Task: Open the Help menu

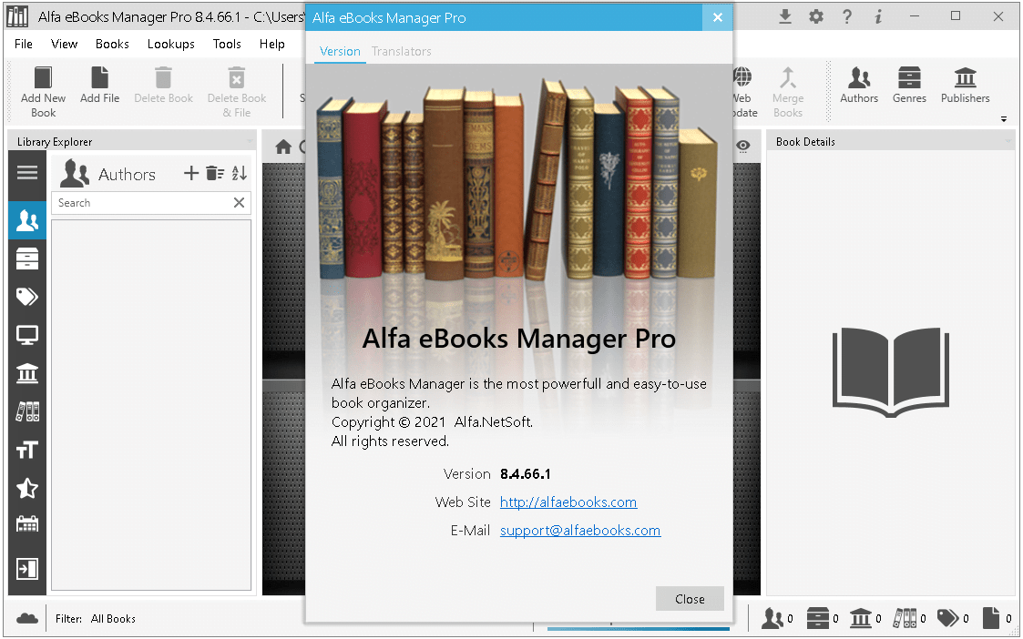Action: (x=272, y=44)
